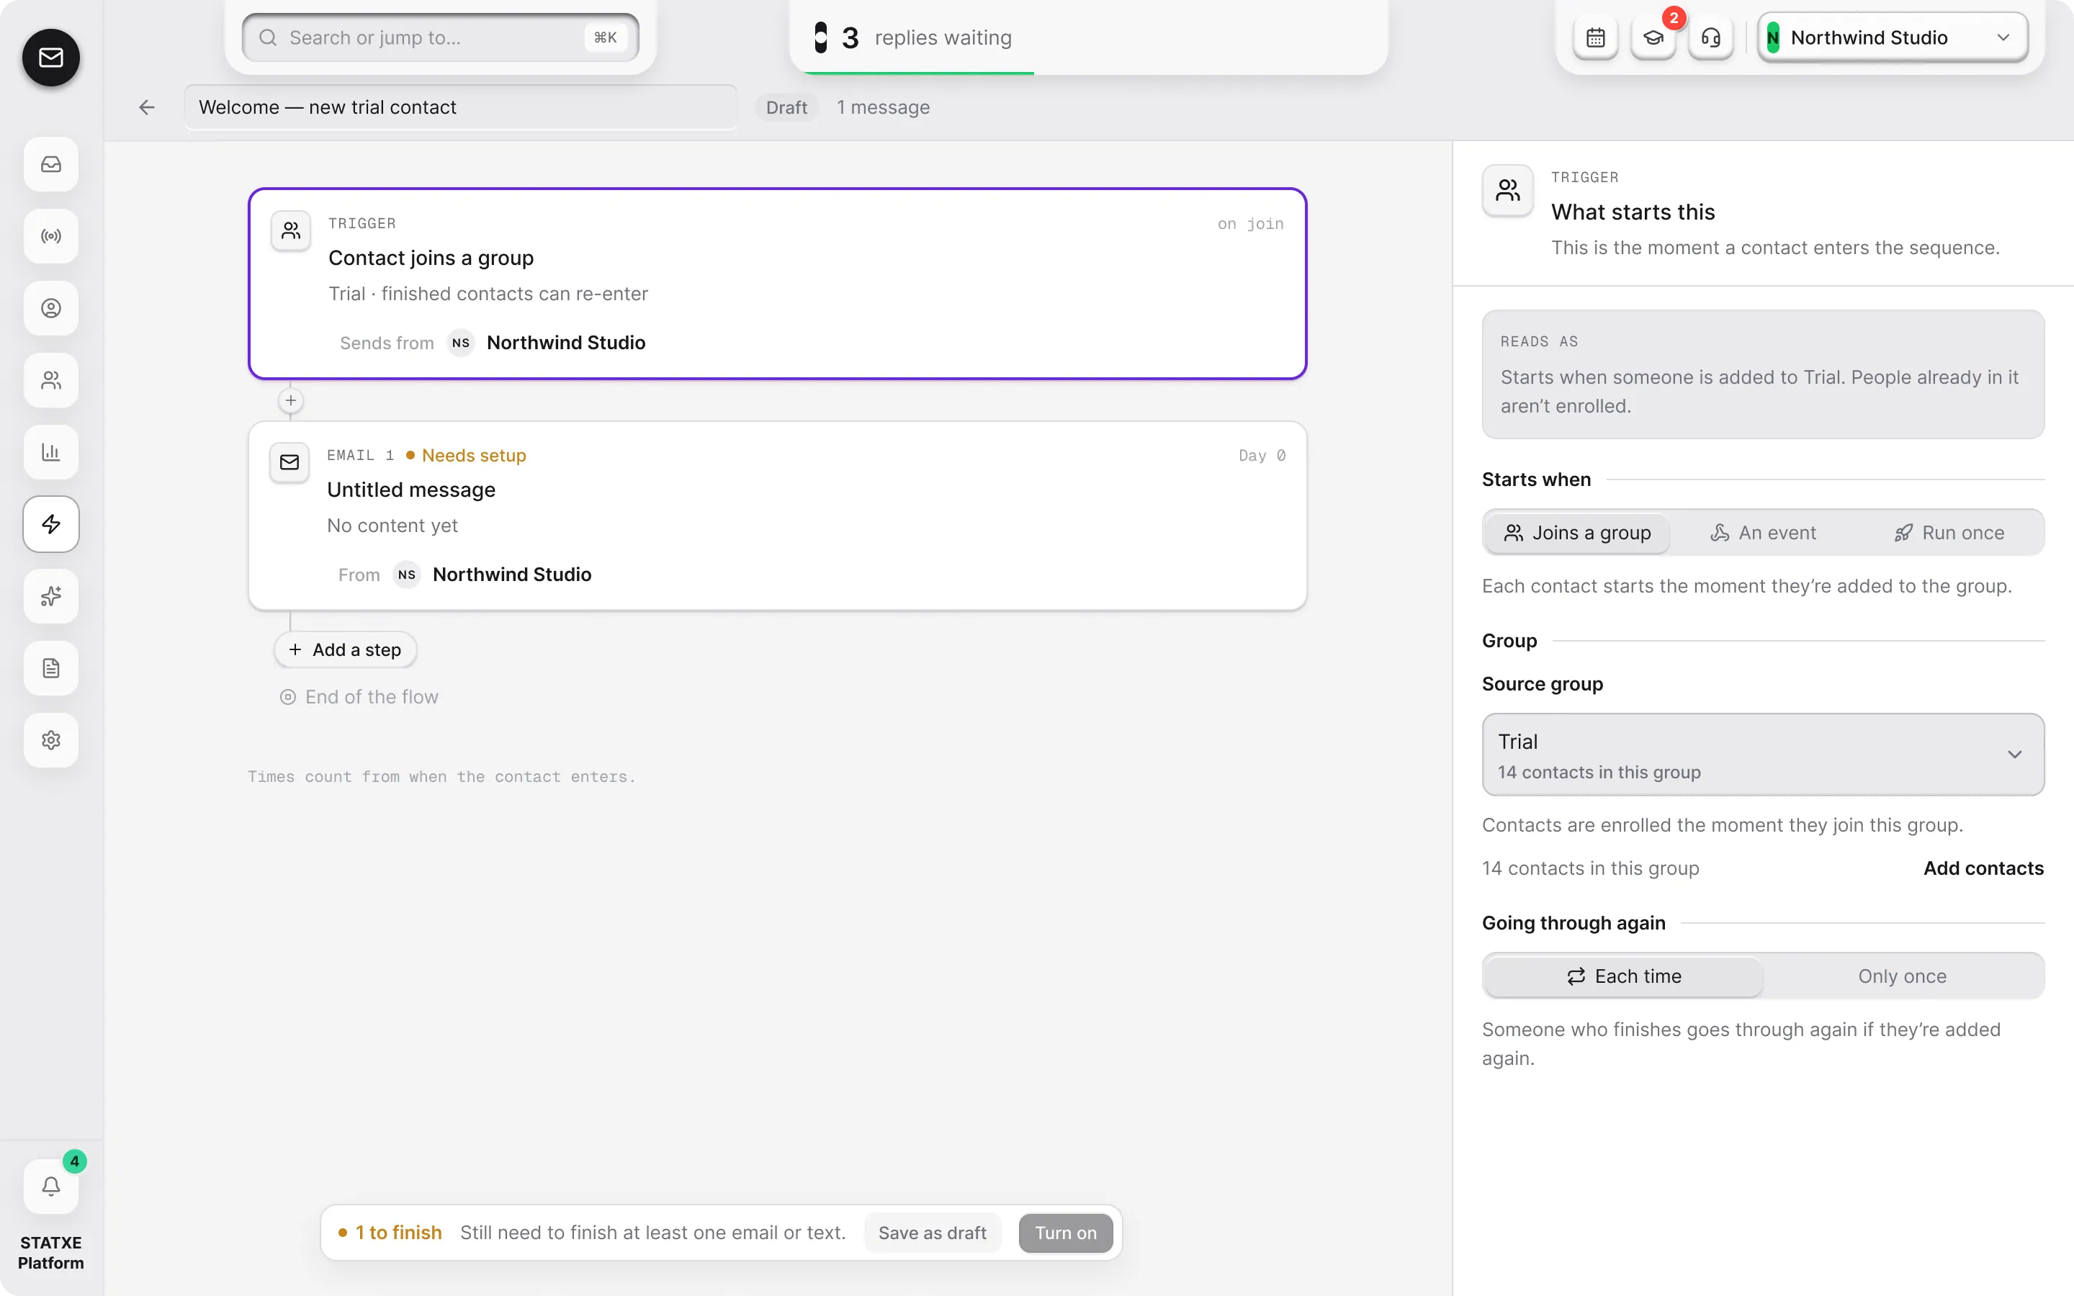Image resolution: width=2074 pixels, height=1296 pixels.
Task: Choose Only once for going through again
Action: (1902, 976)
